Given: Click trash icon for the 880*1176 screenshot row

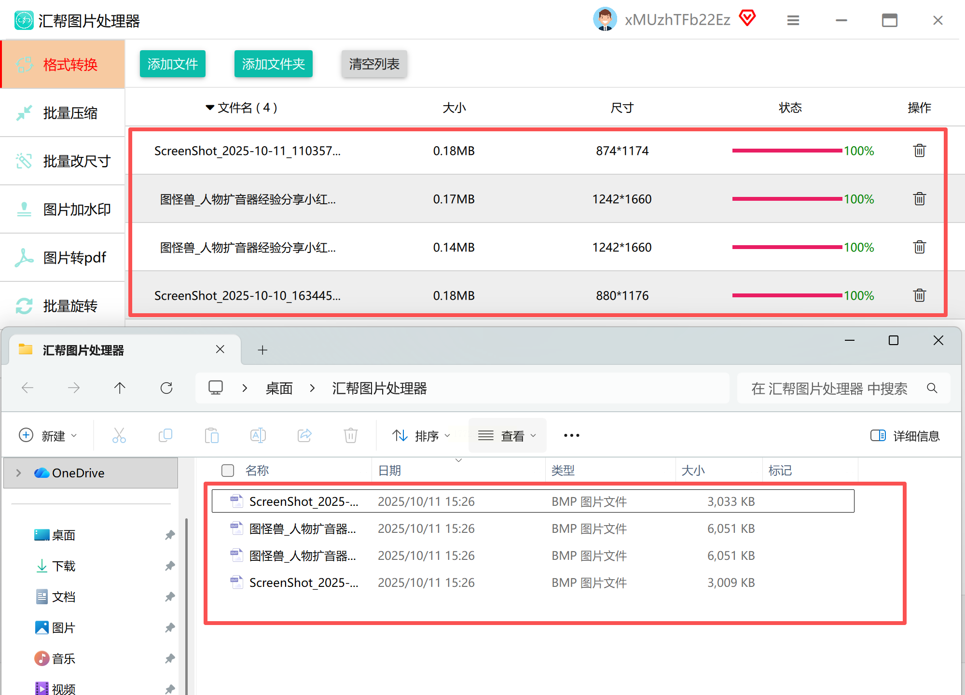Looking at the screenshot, I should (919, 295).
